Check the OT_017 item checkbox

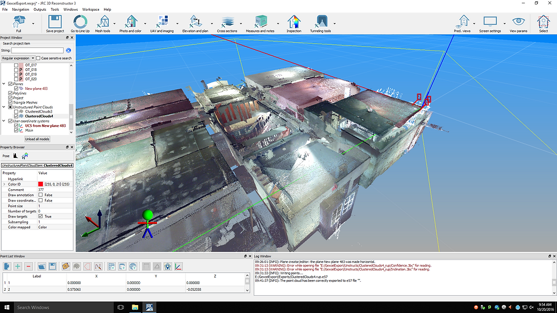click(x=16, y=65)
